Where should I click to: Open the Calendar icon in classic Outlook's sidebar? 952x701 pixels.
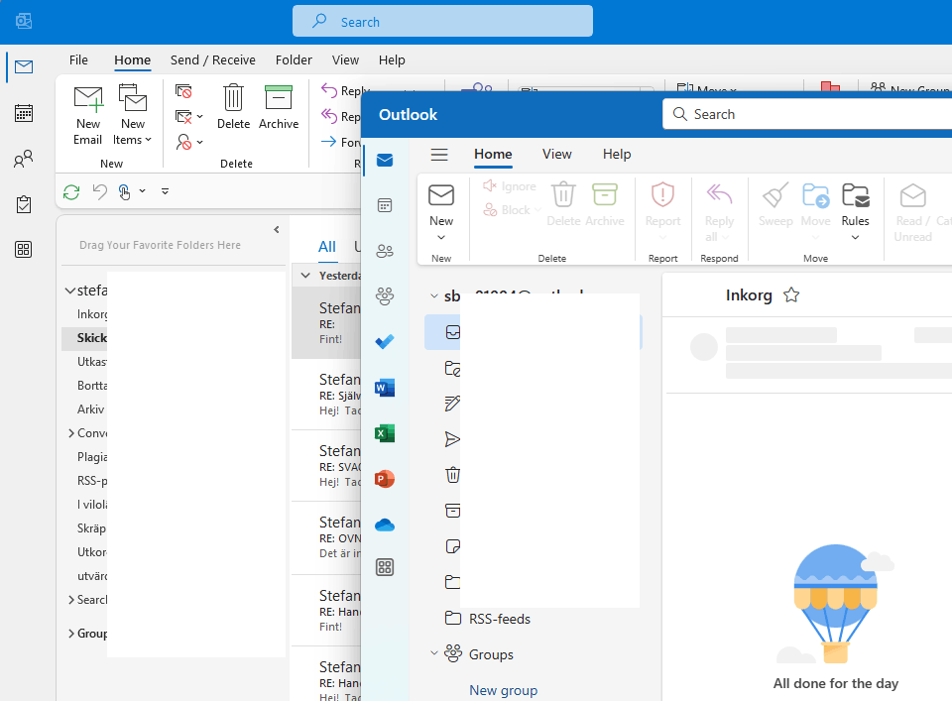pyautogui.click(x=23, y=113)
